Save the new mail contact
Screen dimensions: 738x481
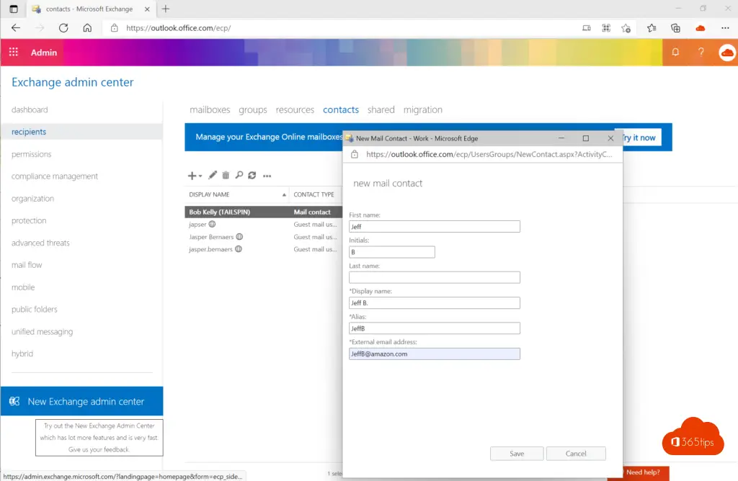[x=517, y=453]
